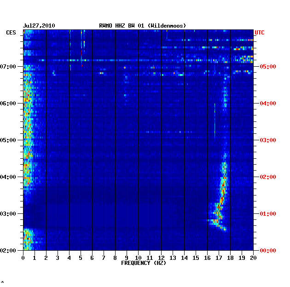The image size is (290, 287).
Task: Click the black CES 02:00 time label
Action: [x=8, y=250]
